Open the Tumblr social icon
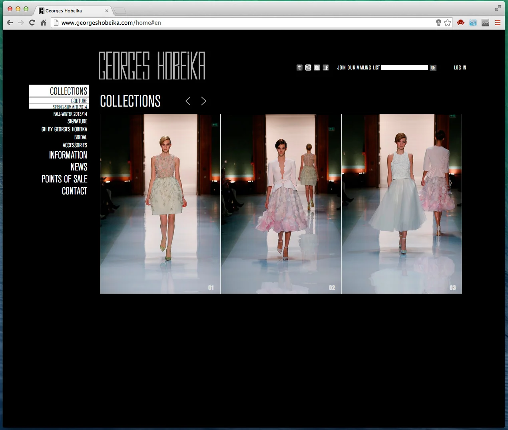508x430 pixels. click(x=299, y=67)
